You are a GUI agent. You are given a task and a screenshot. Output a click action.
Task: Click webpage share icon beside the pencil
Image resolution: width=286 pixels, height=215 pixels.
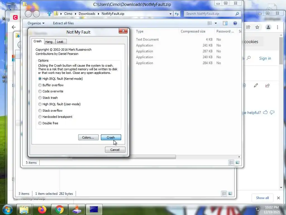coord(268,85)
